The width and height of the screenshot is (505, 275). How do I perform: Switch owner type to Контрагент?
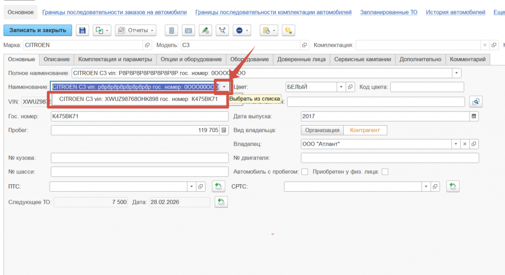(365, 130)
